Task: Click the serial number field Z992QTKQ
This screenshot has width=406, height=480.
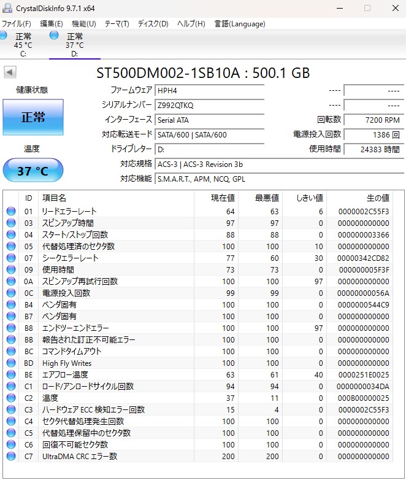Action: point(210,105)
